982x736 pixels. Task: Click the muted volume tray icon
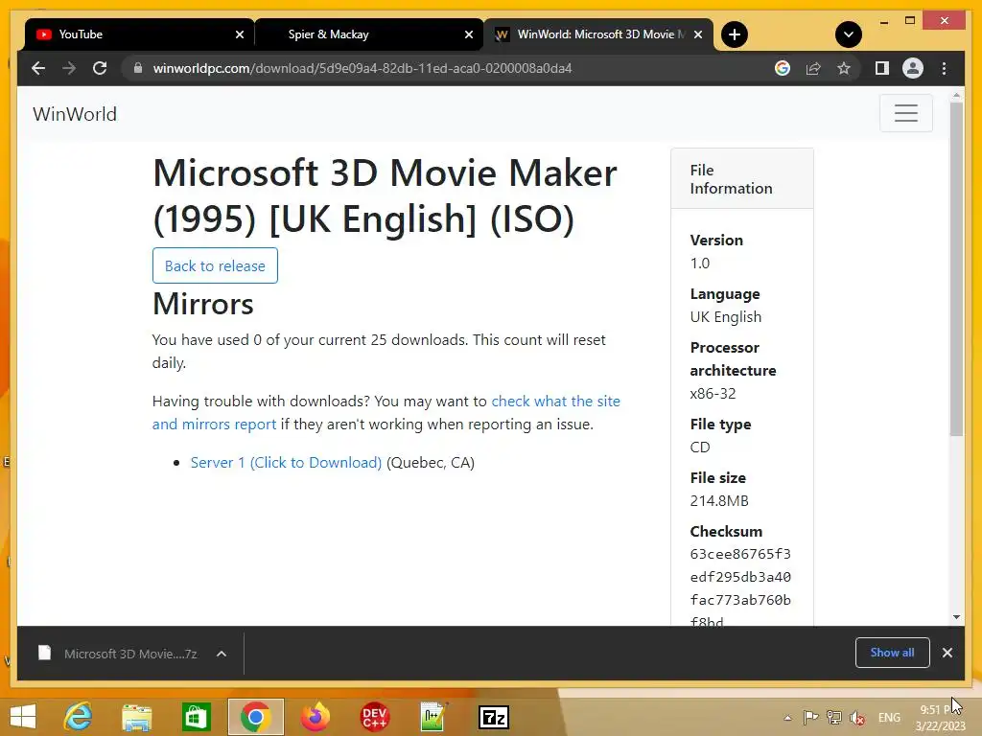click(x=857, y=718)
